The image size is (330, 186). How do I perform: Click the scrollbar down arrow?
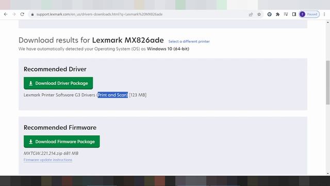click(328, 174)
